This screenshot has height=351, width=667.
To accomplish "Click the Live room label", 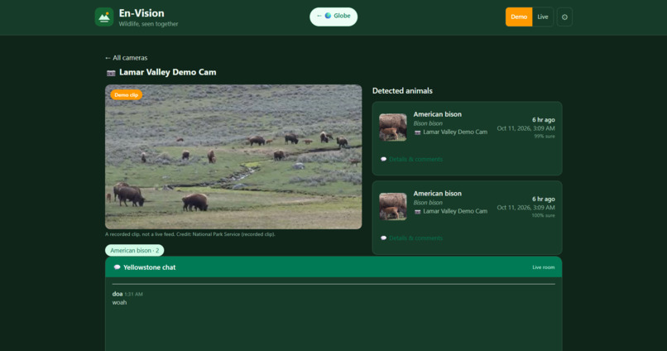I will [543, 267].
